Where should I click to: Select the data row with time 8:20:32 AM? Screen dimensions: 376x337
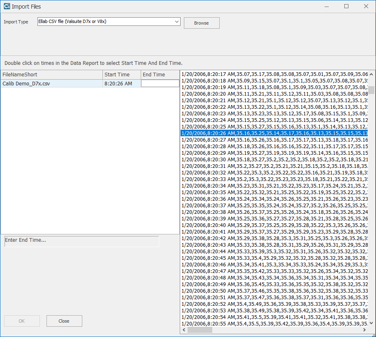tap(274, 172)
